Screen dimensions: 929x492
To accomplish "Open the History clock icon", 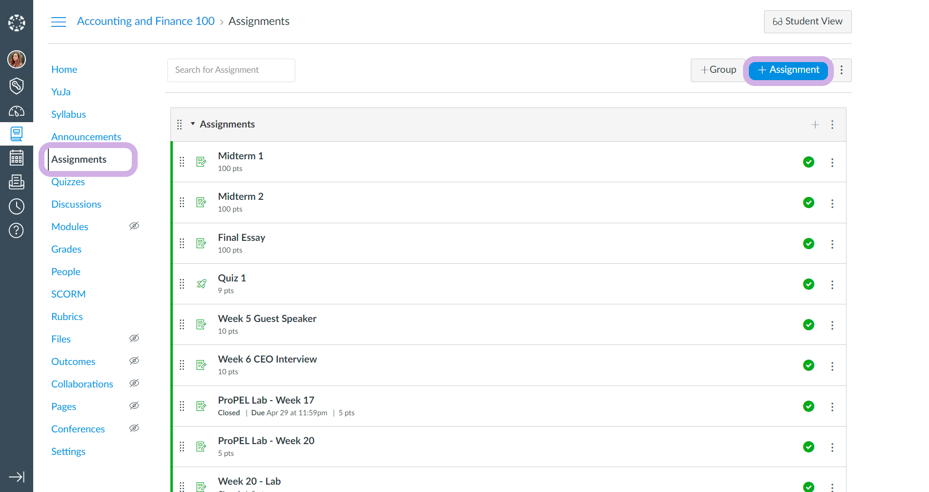I will click(16, 206).
